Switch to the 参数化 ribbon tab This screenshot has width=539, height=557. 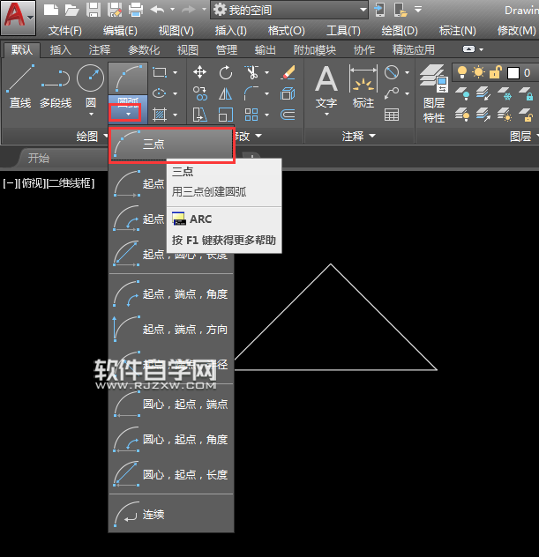[x=144, y=50]
